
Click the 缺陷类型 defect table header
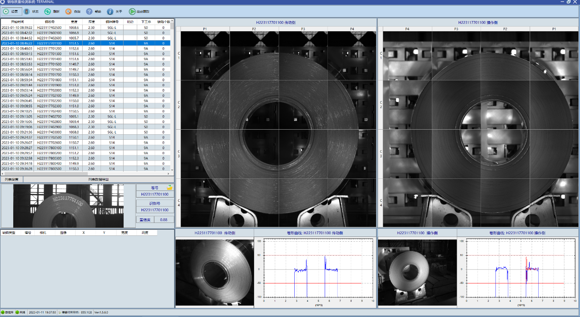[9, 233]
